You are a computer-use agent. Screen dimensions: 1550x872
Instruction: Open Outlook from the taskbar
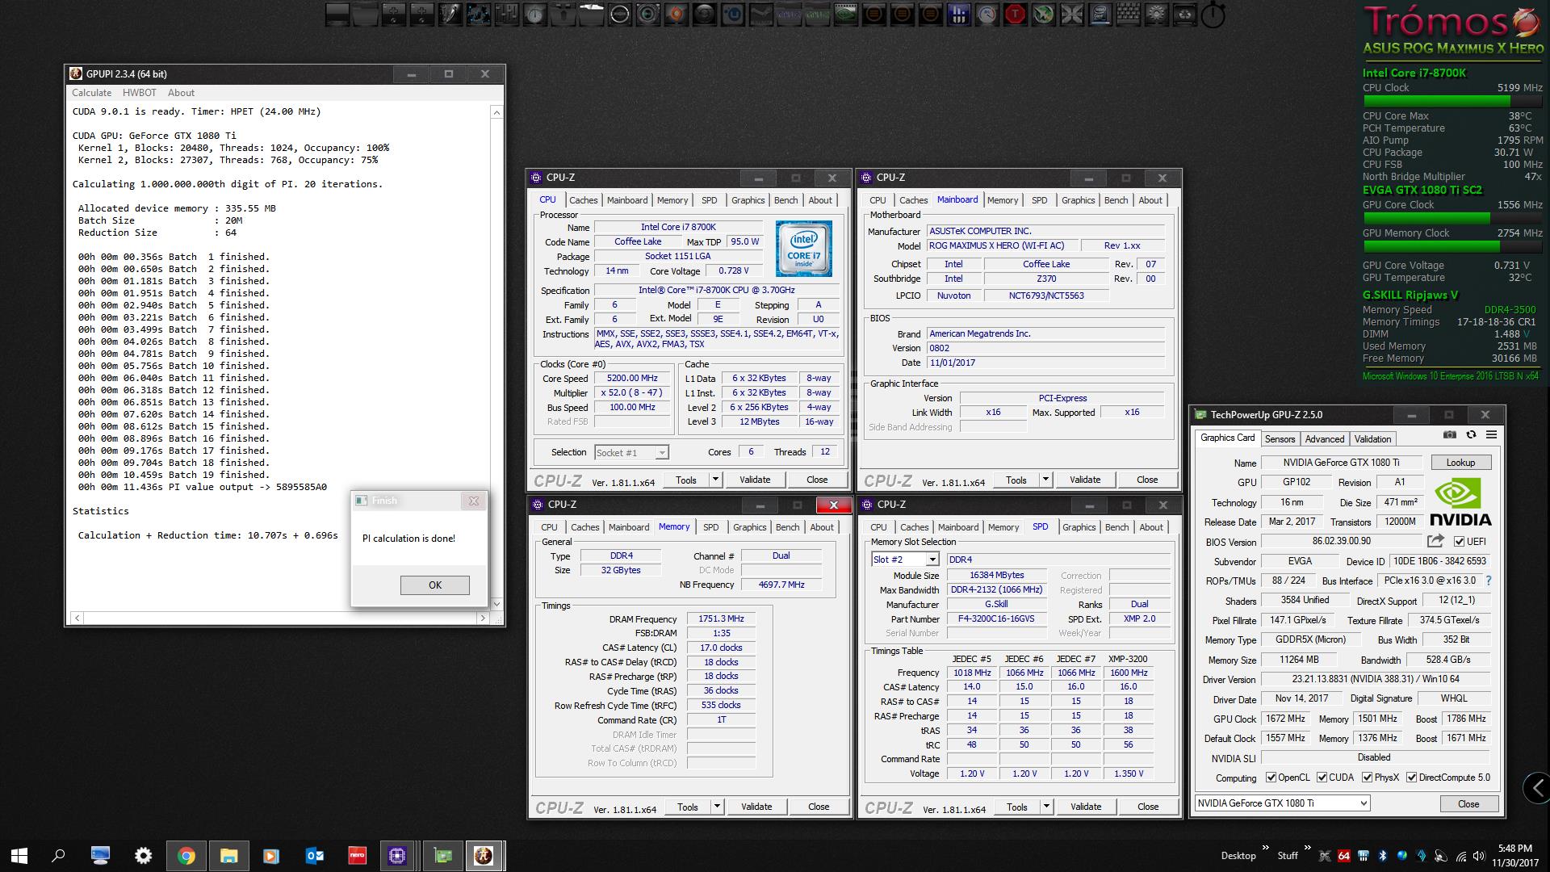[x=314, y=856]
